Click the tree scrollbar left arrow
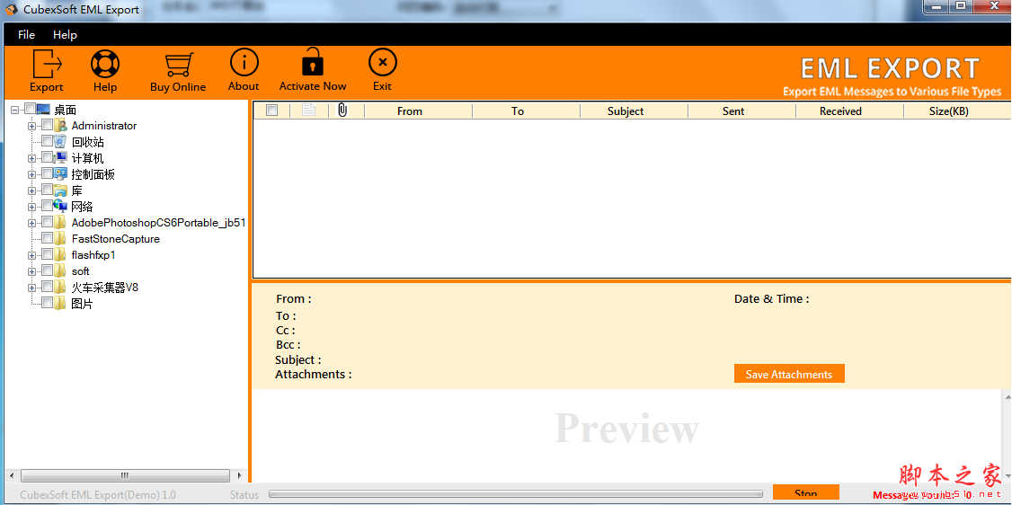The width and height of the screenshot is (1012, 505). tap(10, 476)
